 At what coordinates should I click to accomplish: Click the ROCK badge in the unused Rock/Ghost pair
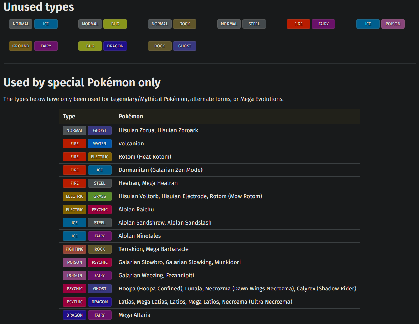tap(160, 46)
